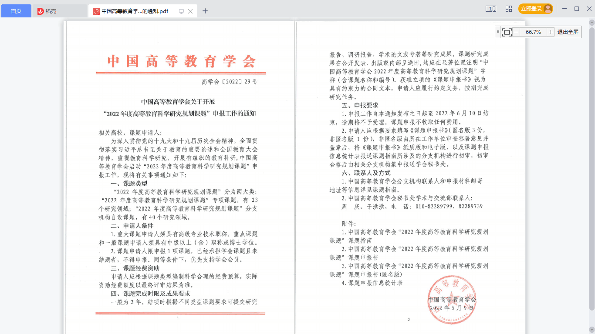Click 退出全屏 to exit fullscreen

pyautogui.click(x=568, y=32)
